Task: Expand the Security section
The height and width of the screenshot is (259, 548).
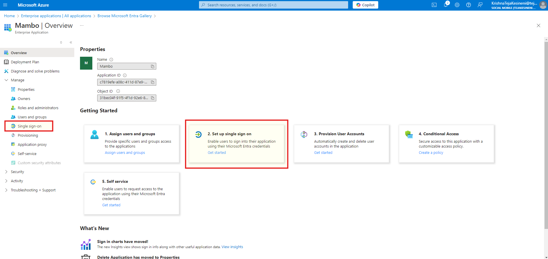Action: [6, 172]
